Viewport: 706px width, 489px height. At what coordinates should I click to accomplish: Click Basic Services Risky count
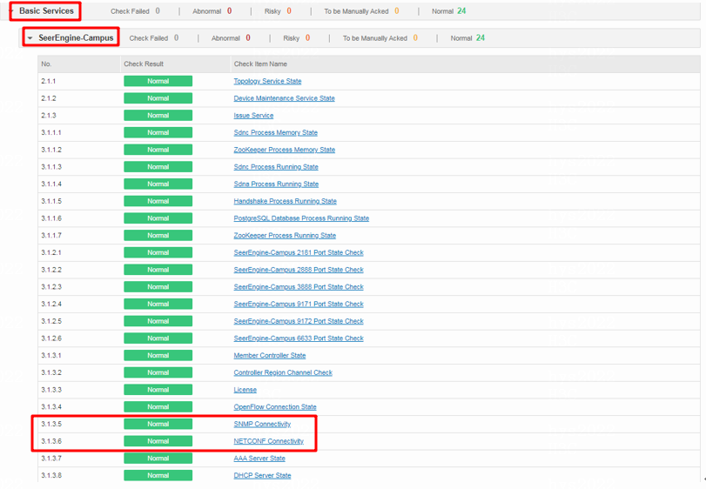(289, 10)
